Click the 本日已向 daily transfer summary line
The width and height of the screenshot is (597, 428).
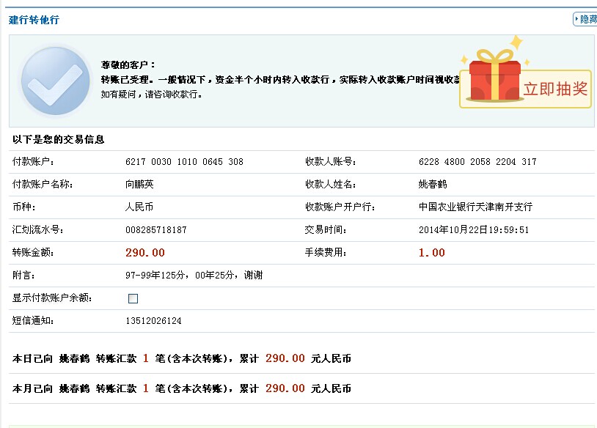[x=182, y=359]
